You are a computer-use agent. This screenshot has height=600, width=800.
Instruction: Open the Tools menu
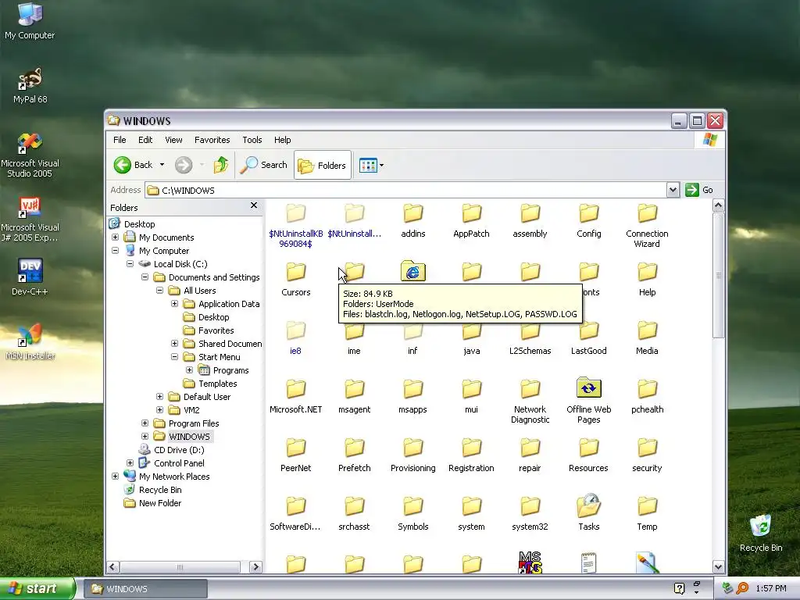tap(252, 140)
